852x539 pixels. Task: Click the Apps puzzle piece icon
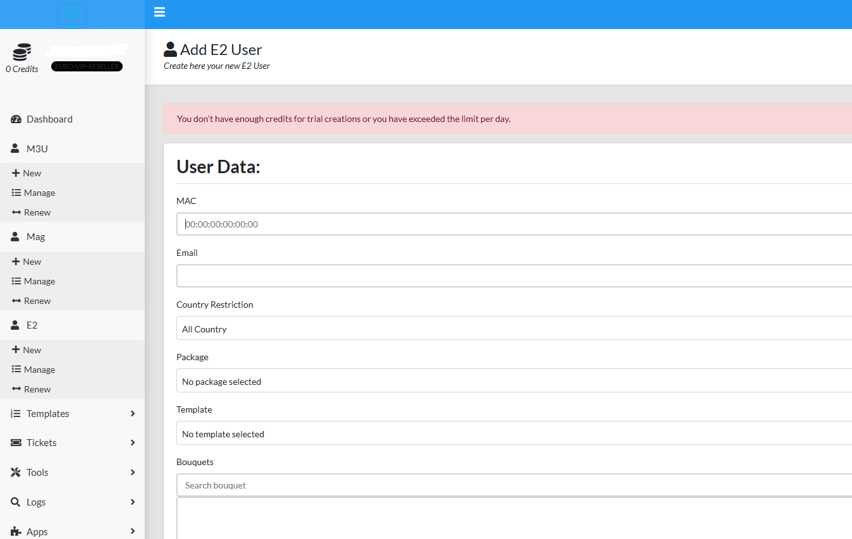(x=16, y=531)
